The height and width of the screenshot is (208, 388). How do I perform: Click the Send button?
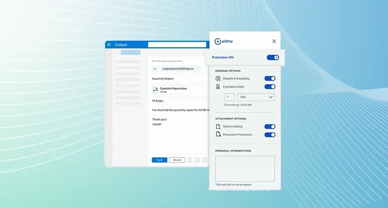pyautogui.click(x=159, y=160)
